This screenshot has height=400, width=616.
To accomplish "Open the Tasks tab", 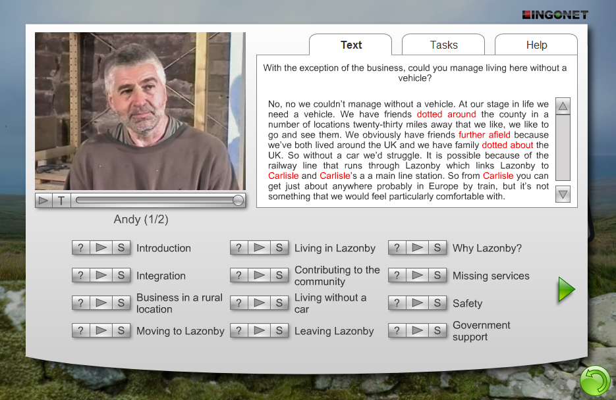I will [443, 45].
